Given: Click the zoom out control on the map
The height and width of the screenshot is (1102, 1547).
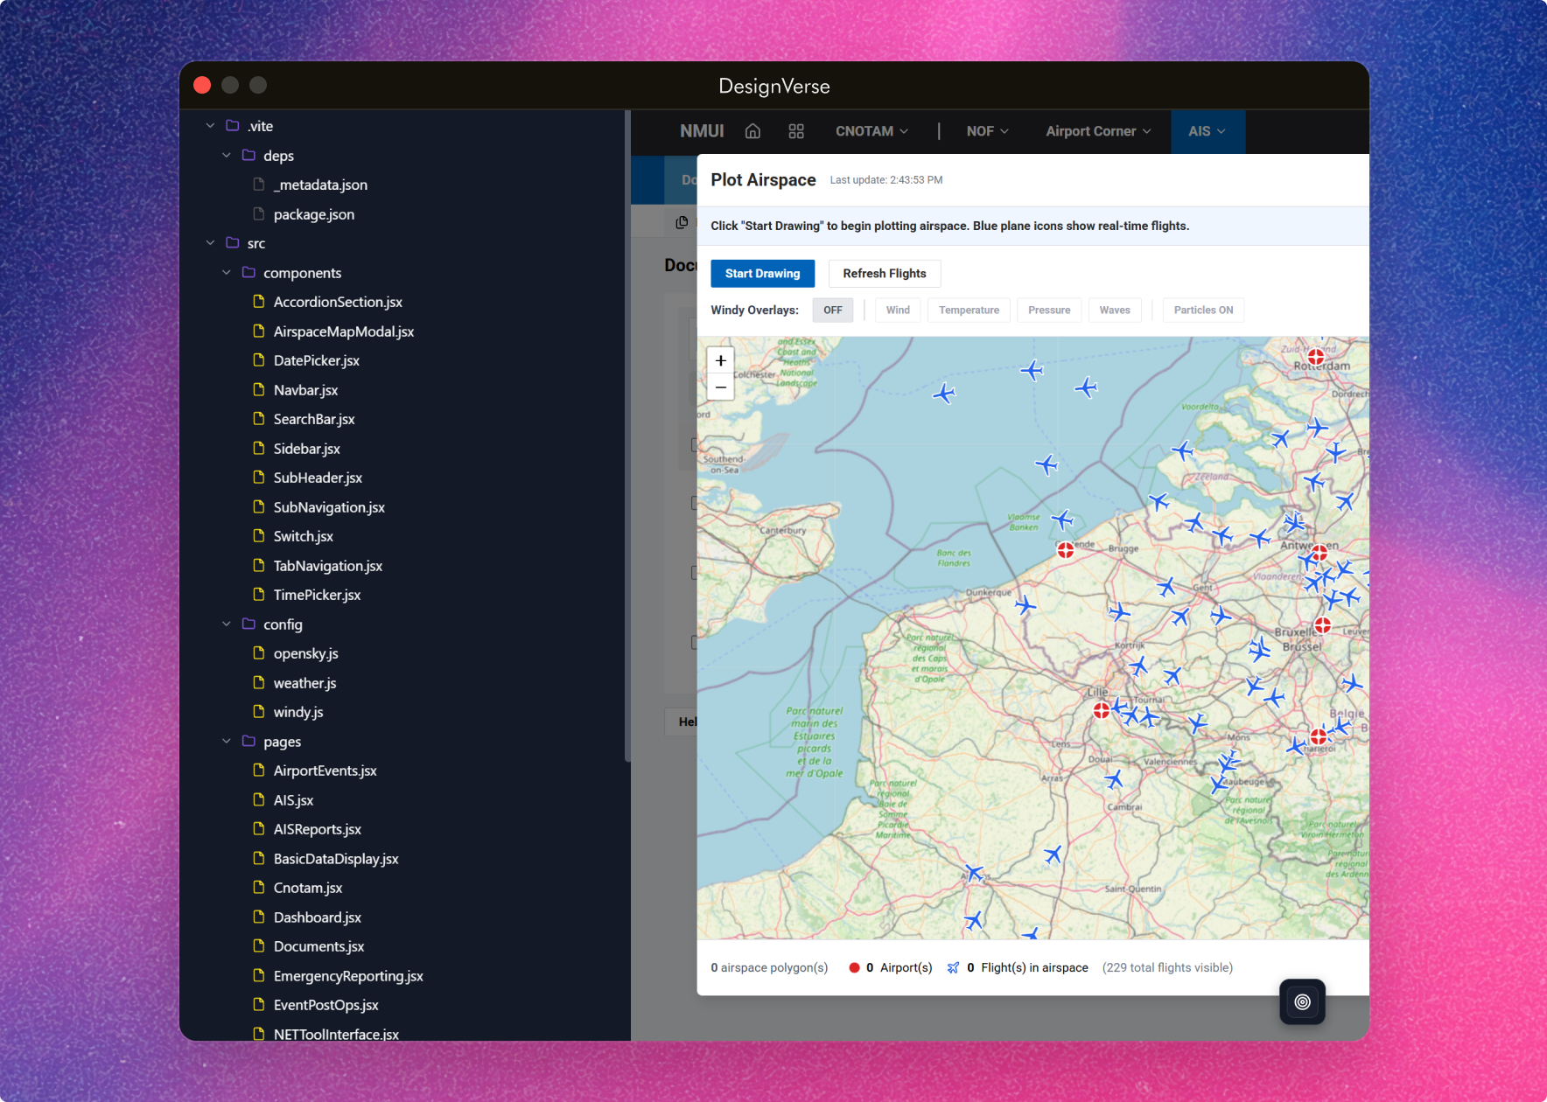Looking at the screenshot, I should coord(720,387).
